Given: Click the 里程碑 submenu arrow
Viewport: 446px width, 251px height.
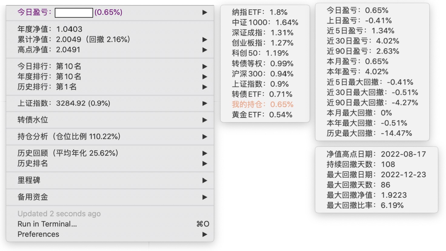Looking at the screenshot, I should tap(205, 181).
